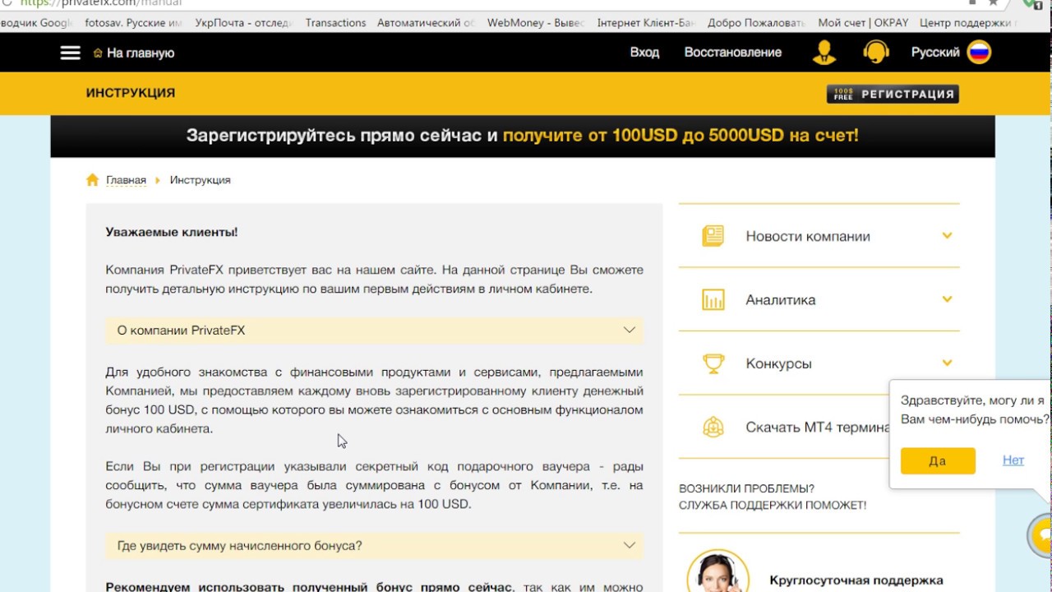Click the bookmark star in address bar
The image size is (1052, 592).
[x=994, y=2]
